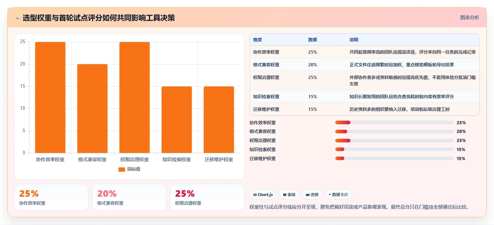Open the 25% 权限治理权重 stat card
Screen dimensions: 494x225
click(207, 197)
